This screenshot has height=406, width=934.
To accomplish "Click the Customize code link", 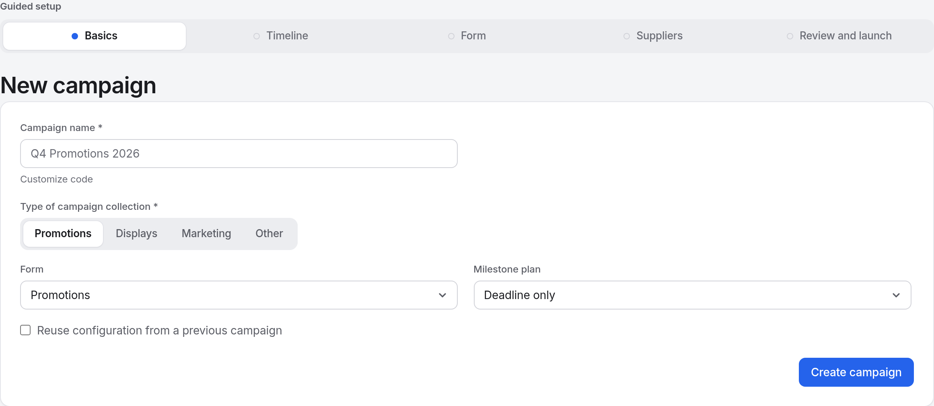I will (57, 179).
